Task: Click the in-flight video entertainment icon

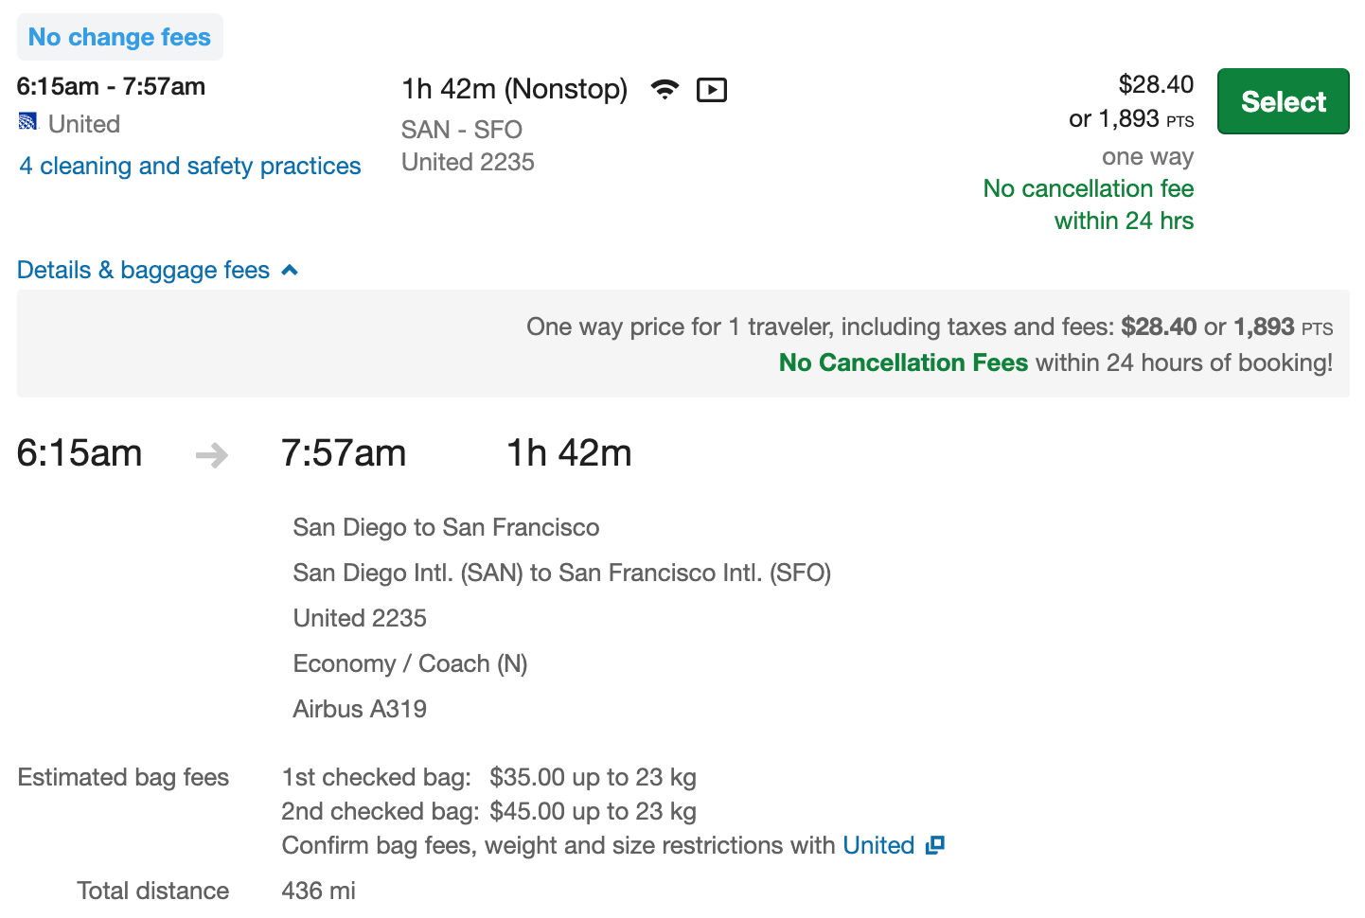Action: pyautogui.click(x=712, y=90)
